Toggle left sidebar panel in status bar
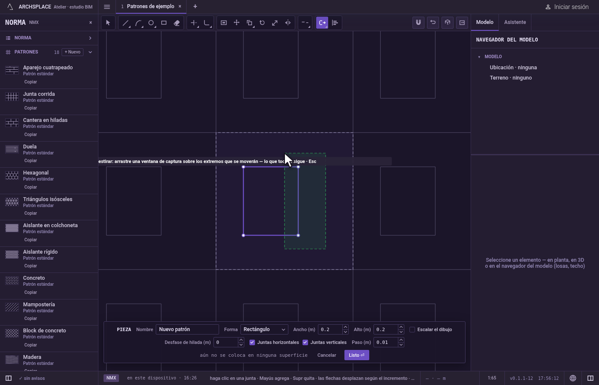The width and height of the screenshot is (599, 385). [8, 378]
